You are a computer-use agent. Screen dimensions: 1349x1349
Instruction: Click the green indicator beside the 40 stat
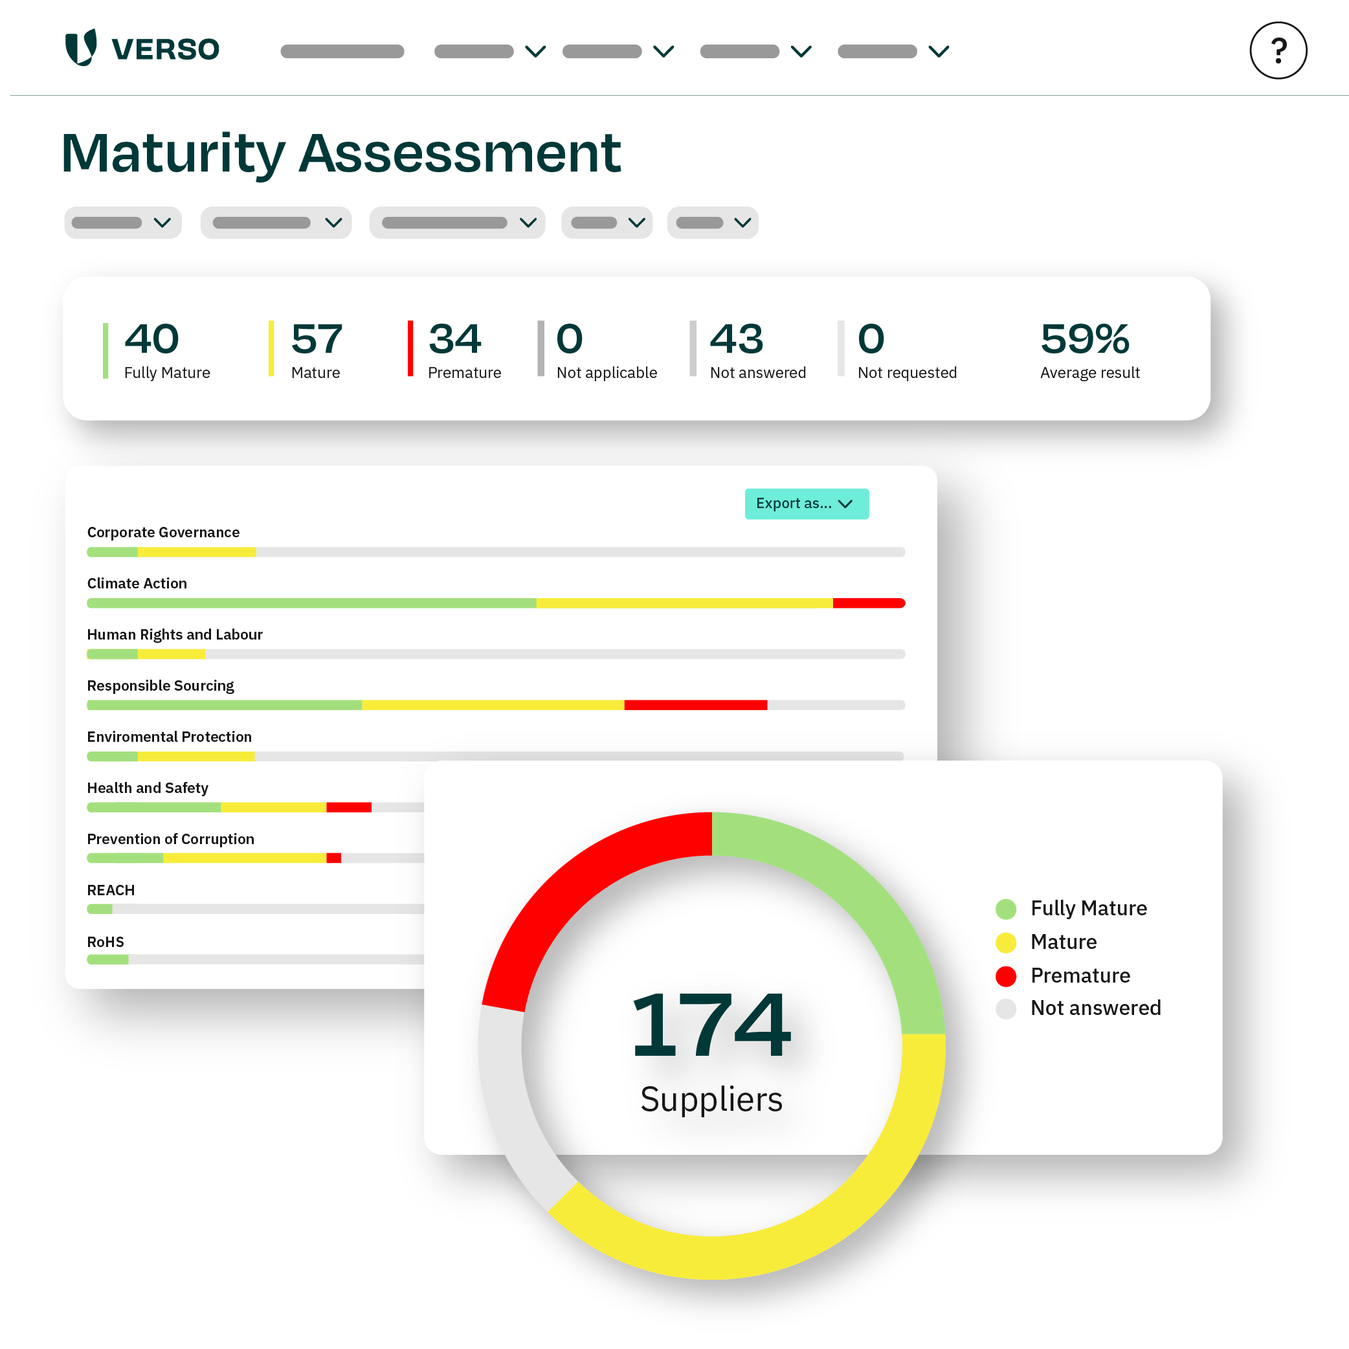click(x=106, y=349)
